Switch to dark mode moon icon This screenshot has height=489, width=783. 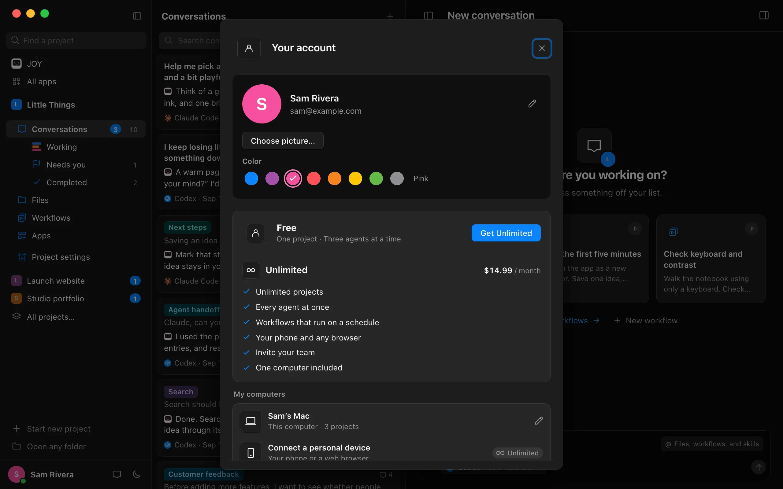pos(136,474)
